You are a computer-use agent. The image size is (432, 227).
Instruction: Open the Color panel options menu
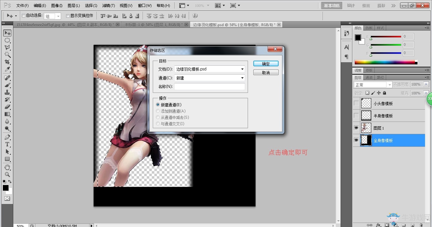pyautogui.click(x=427, y=28)
